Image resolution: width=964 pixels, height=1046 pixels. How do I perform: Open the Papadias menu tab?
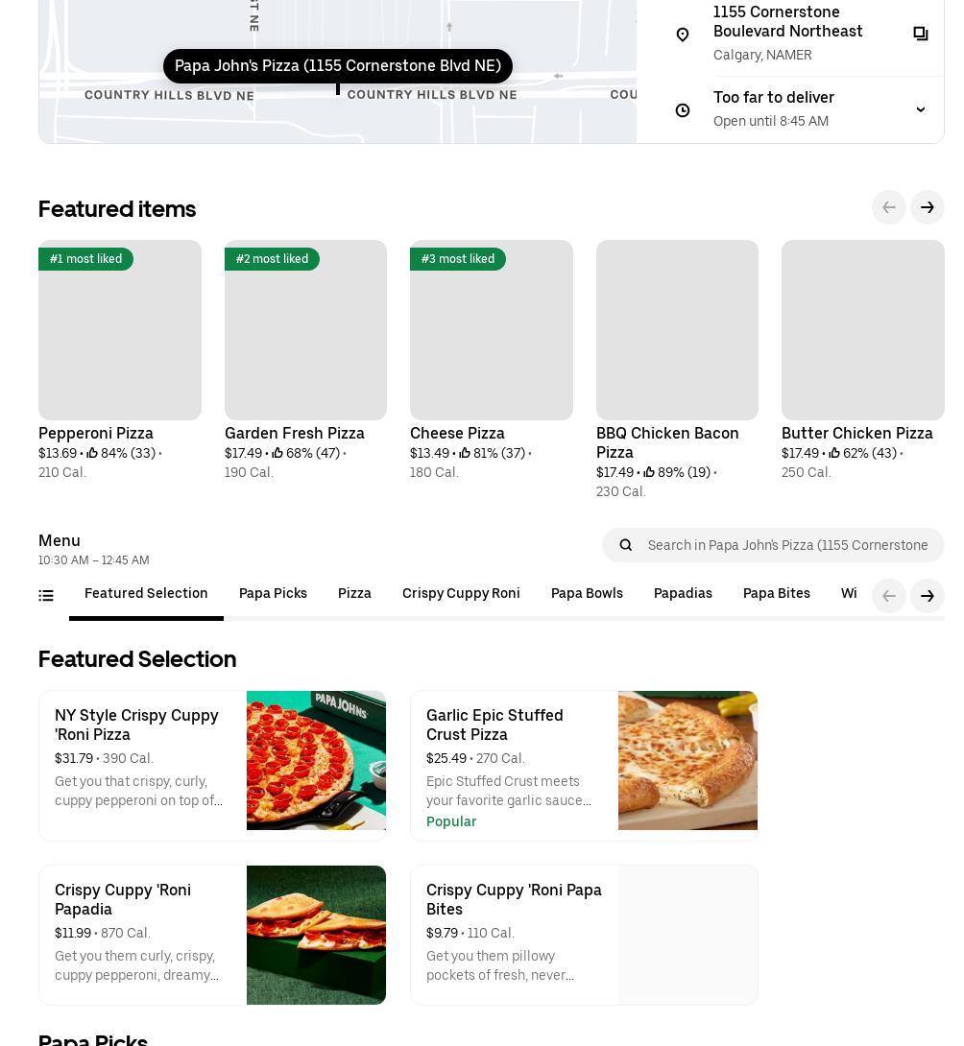point(683,593)
